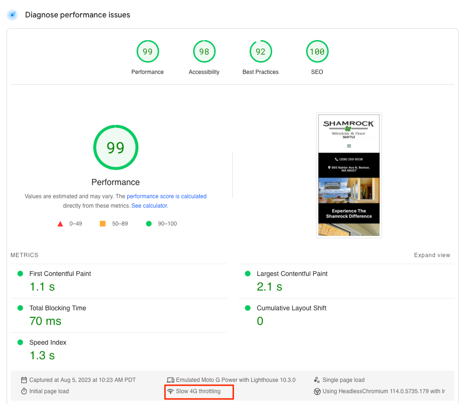The height and width of the screenshot is (404, 462).
Task: Jump to the Performance score gauge 99
Action: click(147, 52)
